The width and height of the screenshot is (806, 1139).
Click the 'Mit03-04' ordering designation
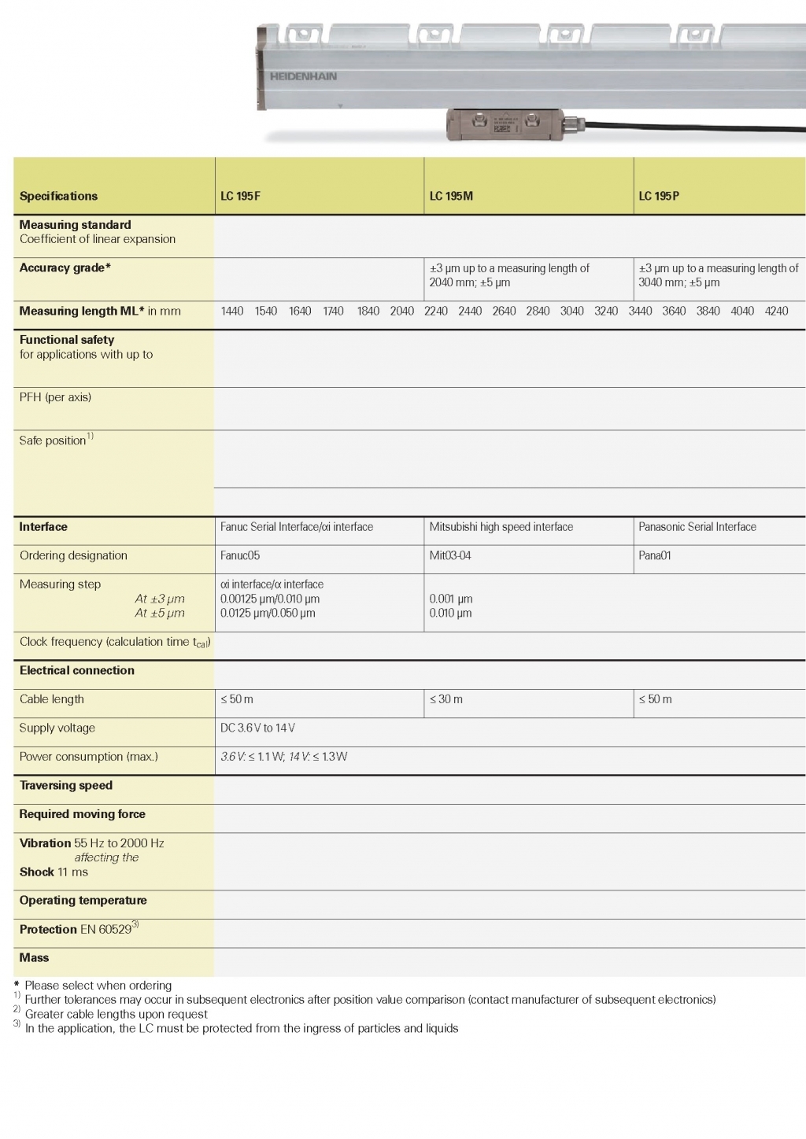point(450,555)
